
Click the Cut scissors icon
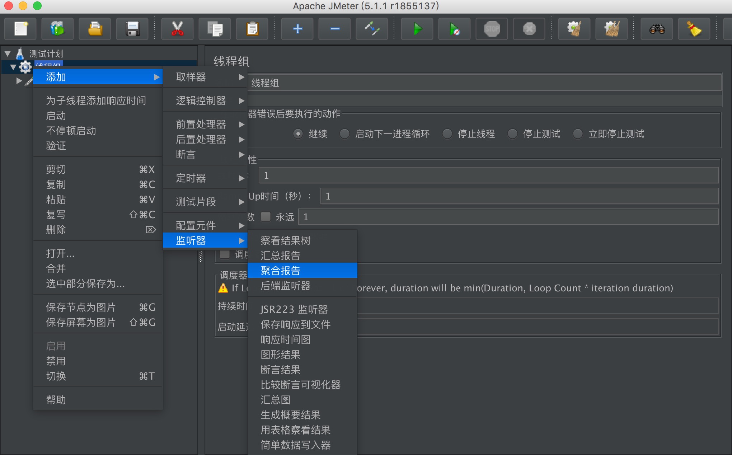[177, 29]
